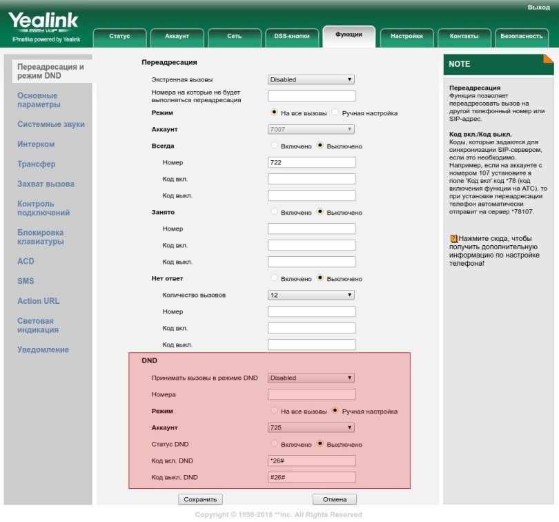Open the Трансфер sidebar section
This screenshot has height=522, width=559.
point(37,164)
